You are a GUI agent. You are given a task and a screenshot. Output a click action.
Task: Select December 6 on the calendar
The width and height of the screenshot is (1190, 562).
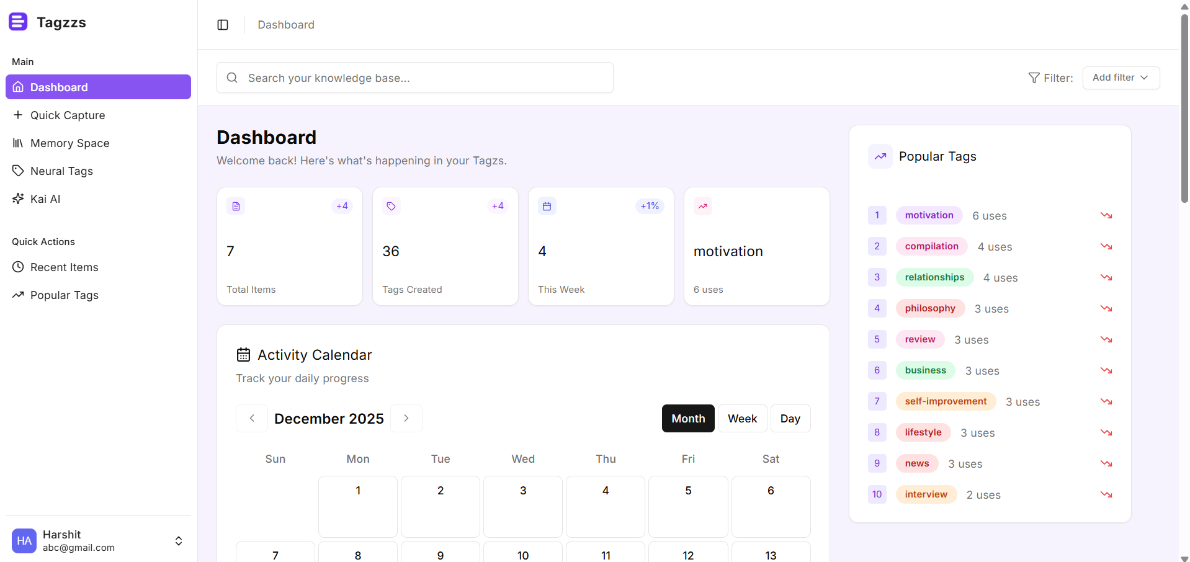(x=771, y=506)
